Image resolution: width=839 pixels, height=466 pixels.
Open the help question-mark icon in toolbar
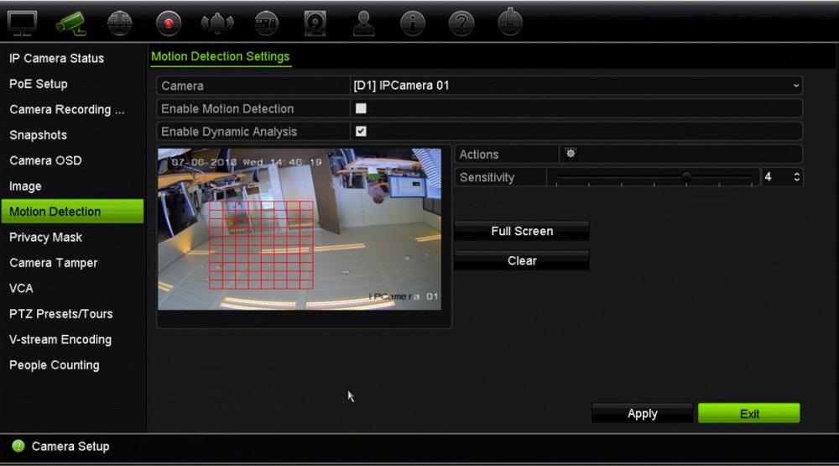click(461, 24)
